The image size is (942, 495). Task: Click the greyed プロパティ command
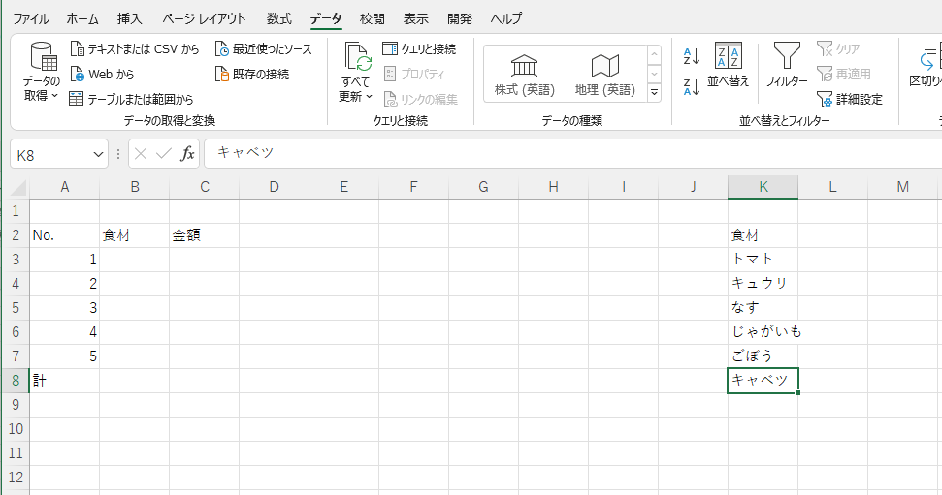pos(414,75)
